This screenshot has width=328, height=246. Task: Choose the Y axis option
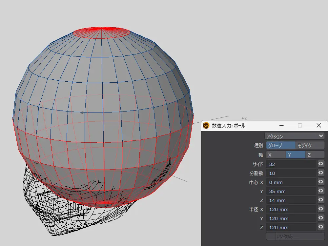pyautogui.click(x=295, y=155)
